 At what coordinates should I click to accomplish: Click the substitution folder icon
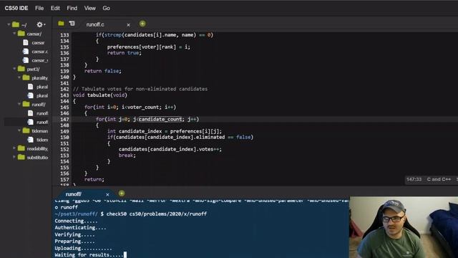[x=21, y=157]
